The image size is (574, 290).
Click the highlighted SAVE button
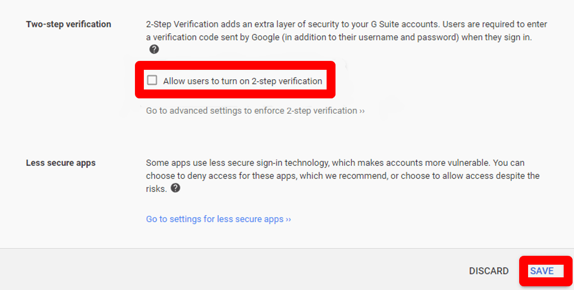(543, 271)
